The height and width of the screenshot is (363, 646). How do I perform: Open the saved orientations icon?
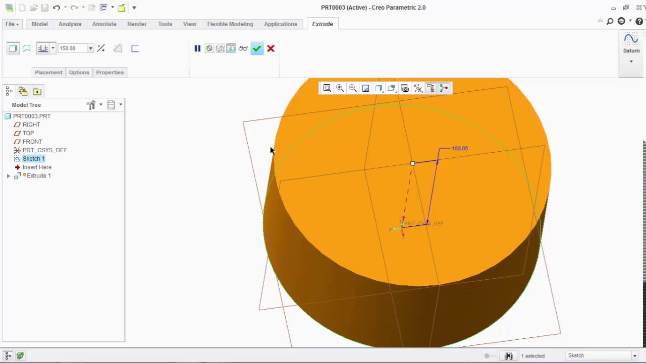(x=391, y=88)
